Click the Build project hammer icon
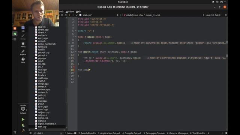Viewport: 240px width, 135px height. (23, 130)
